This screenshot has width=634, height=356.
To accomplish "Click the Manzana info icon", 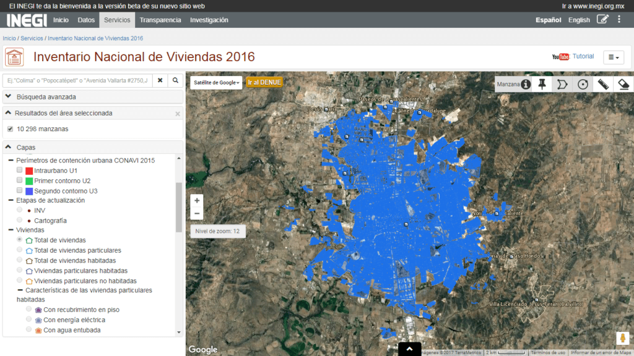I will pos(526,84).
